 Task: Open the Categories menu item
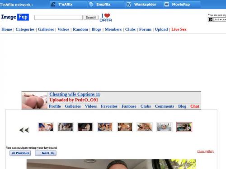click(x=25, y=29)
